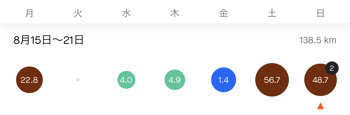Click the 8月15日〜21日 week date range

click(48, 40)
